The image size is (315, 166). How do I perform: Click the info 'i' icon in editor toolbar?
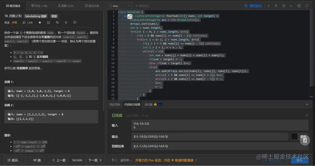pos(268,6)
